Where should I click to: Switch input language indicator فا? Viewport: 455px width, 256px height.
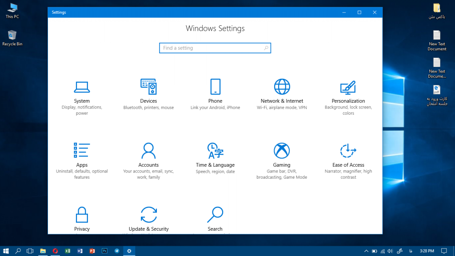click(x=411, y=251)
